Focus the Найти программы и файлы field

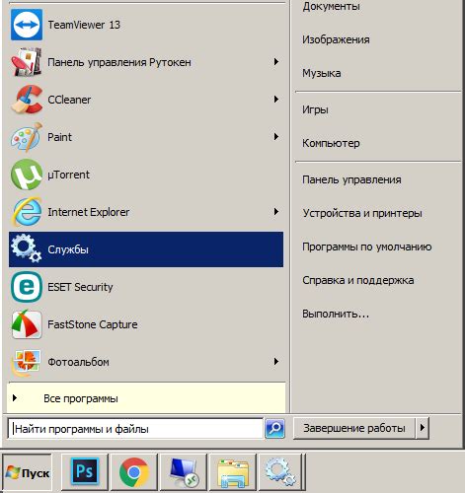pyautogui.click(x=135, y=429)
